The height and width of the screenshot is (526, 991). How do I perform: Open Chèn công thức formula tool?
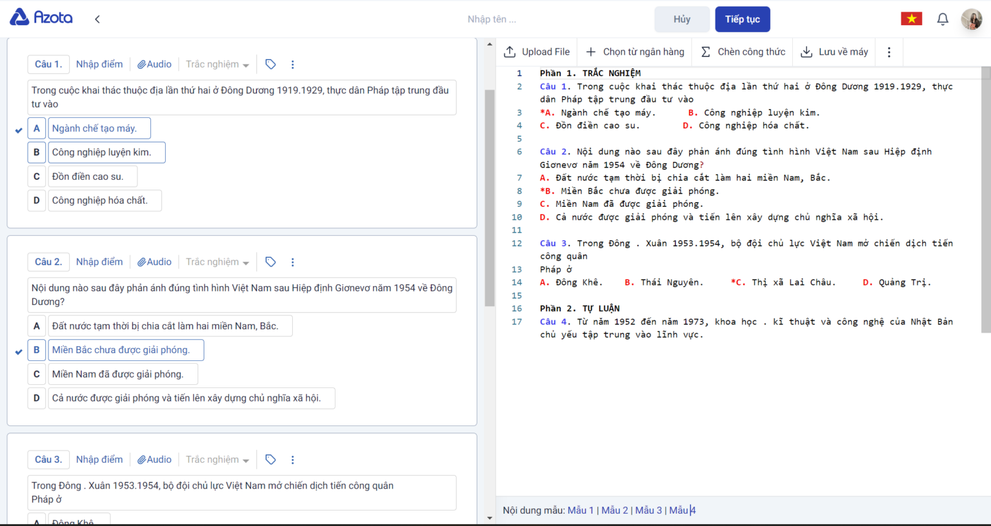[x=743, y=52]
